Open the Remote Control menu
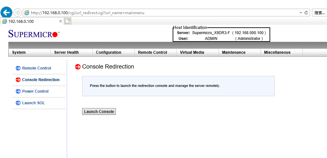This screenshot has height=158, width=327. coord(156,52)
